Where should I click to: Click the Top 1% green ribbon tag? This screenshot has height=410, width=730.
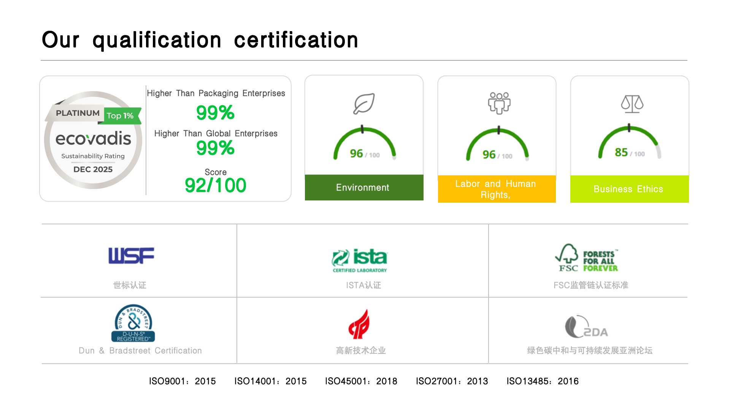point(120,116)
